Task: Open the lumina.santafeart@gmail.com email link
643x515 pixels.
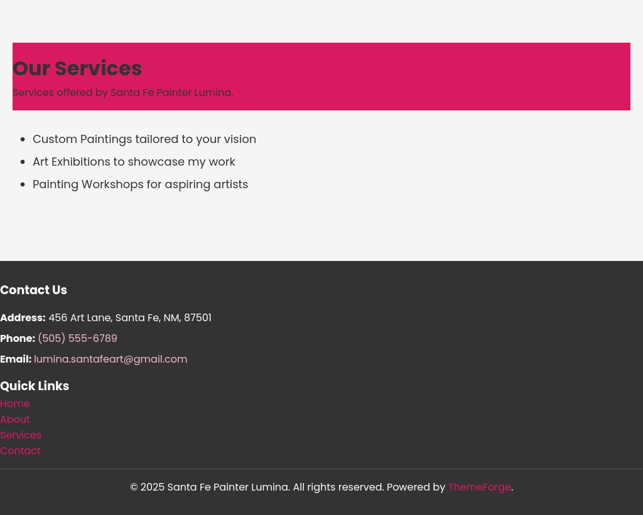Action: [x=111, y=359]
